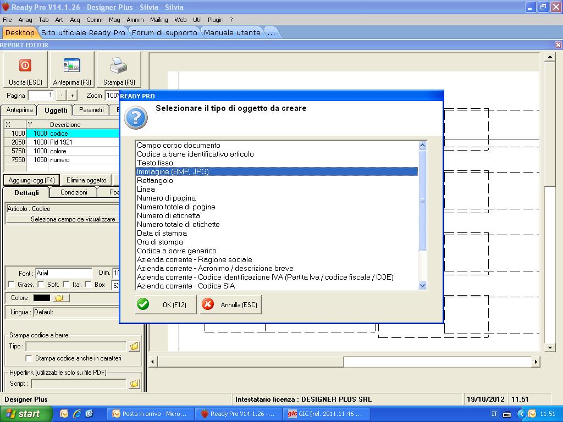Click the IT language indicator in tray

494,414
